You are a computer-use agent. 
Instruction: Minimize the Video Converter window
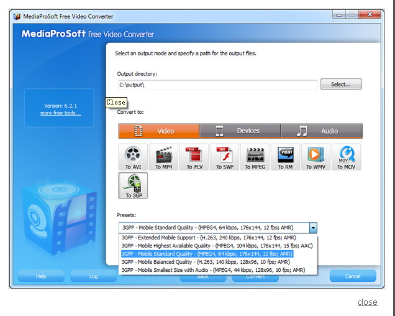click(339, 15)
